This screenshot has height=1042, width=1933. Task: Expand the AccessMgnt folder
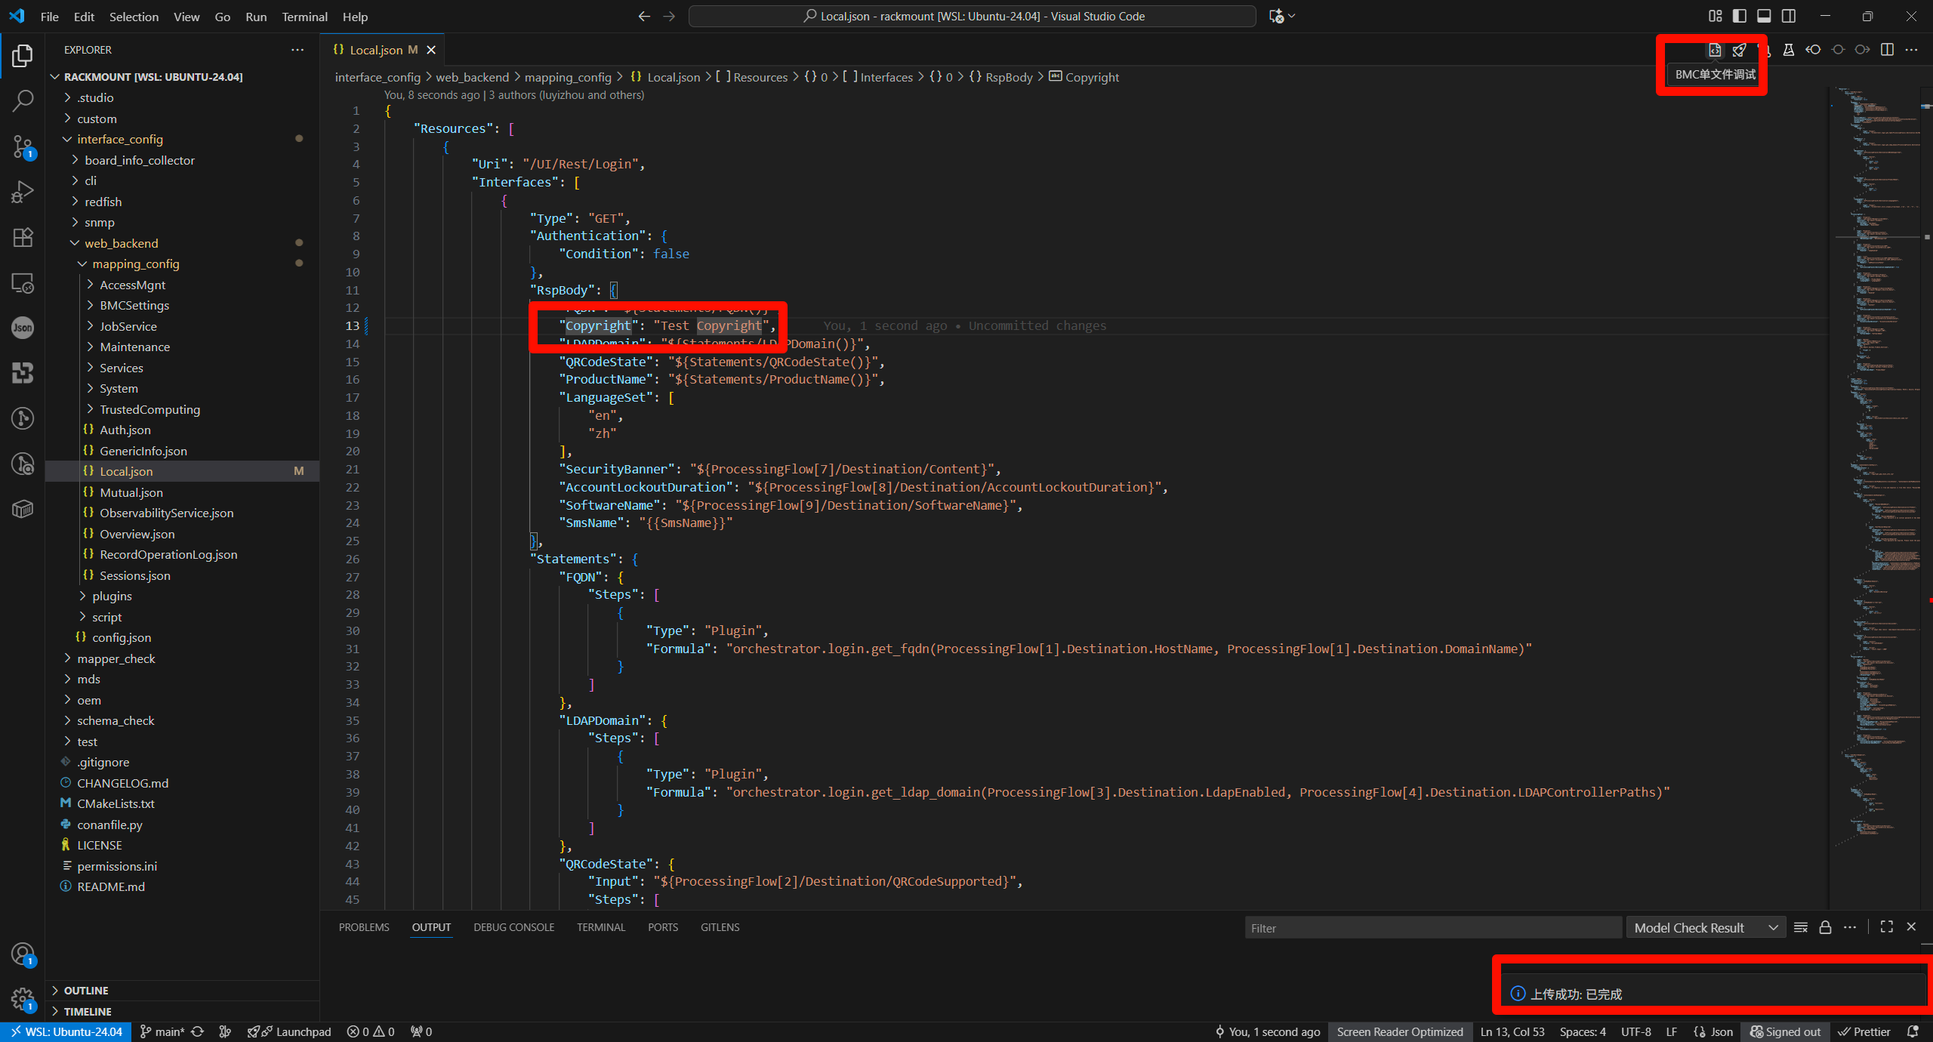133,285
